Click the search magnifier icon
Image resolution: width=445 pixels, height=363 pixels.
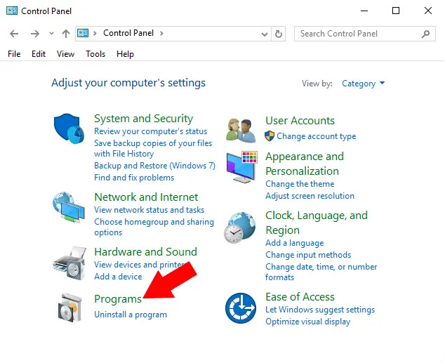tap(425, 34)
